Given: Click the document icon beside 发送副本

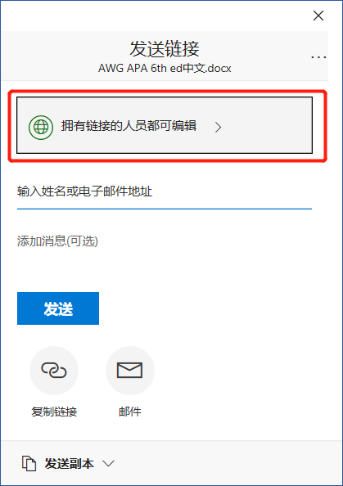Looking at the screenshot, I should (29, 464).
